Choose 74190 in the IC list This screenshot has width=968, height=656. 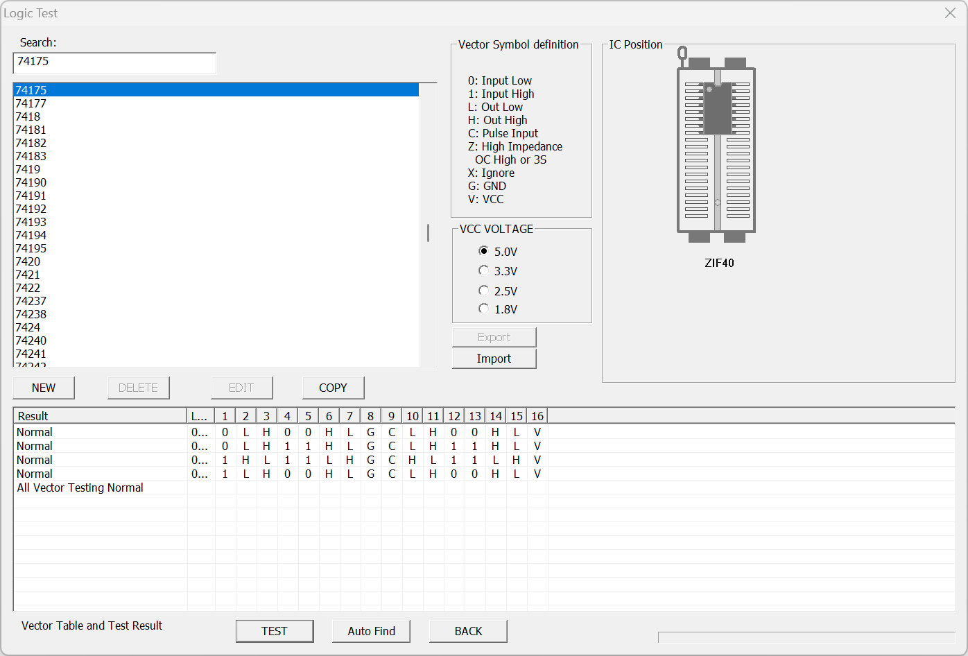coord(216,182)
